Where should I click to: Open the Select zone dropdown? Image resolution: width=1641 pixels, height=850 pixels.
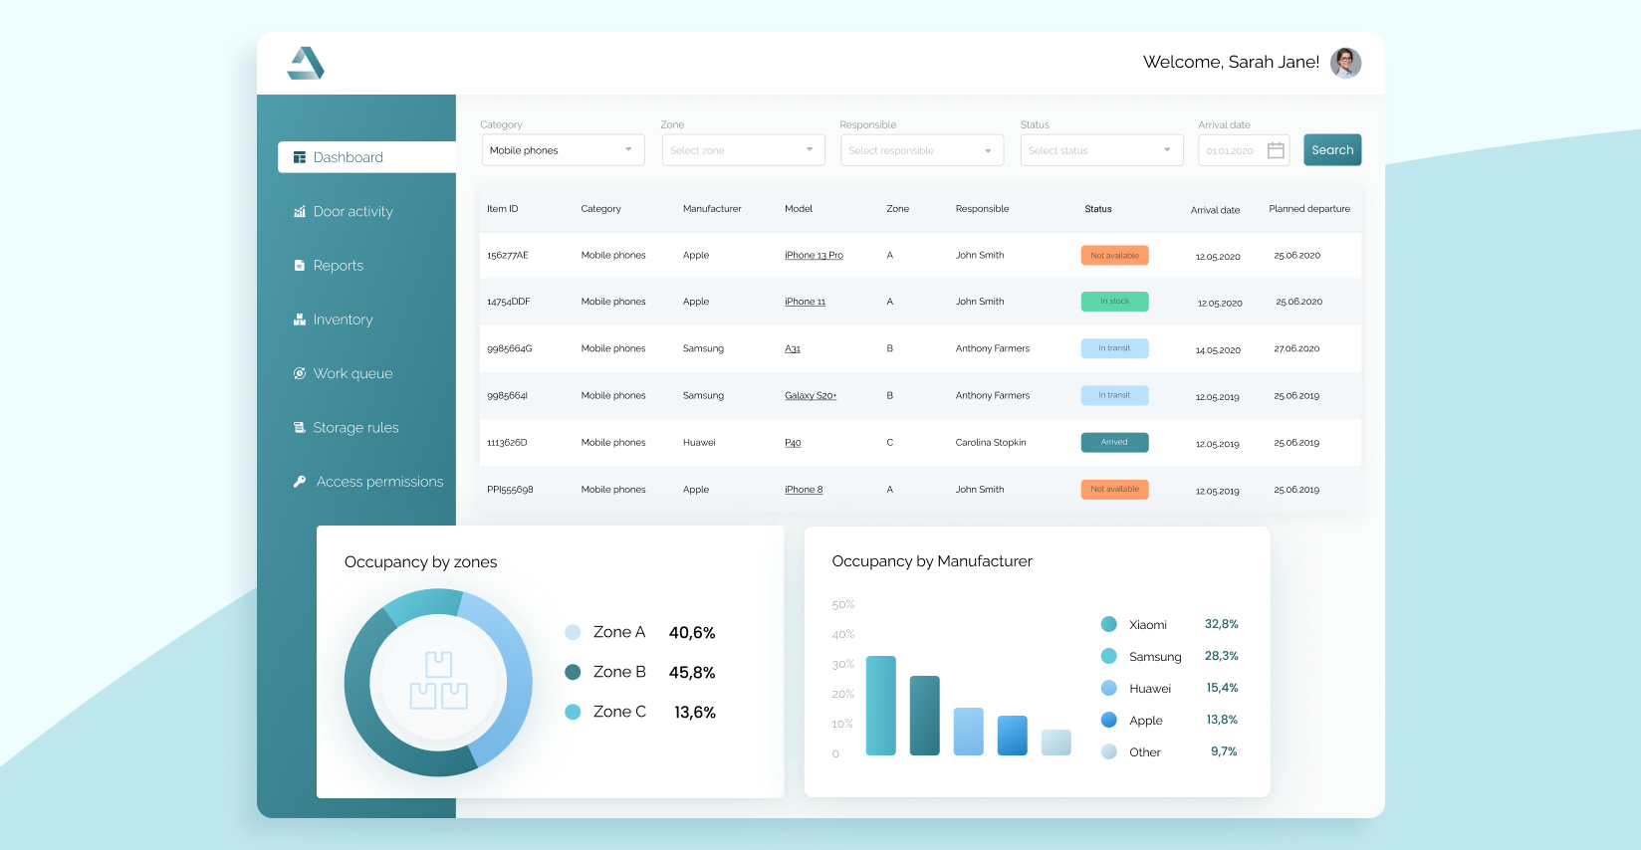(x=743, y=150)
